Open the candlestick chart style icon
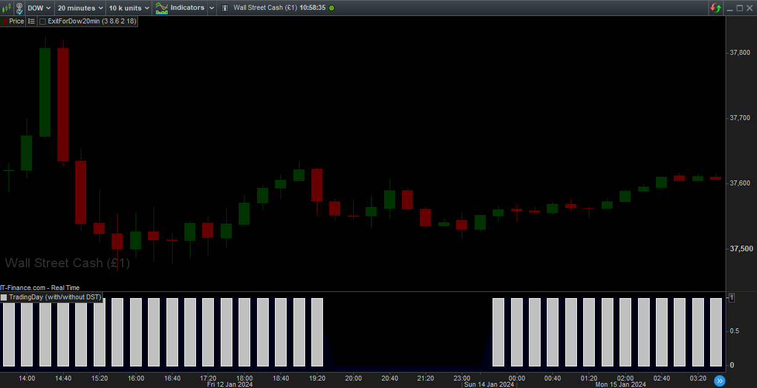Viewport: 757px width, 388px height. pyautogui.click(x=6, y=8)
